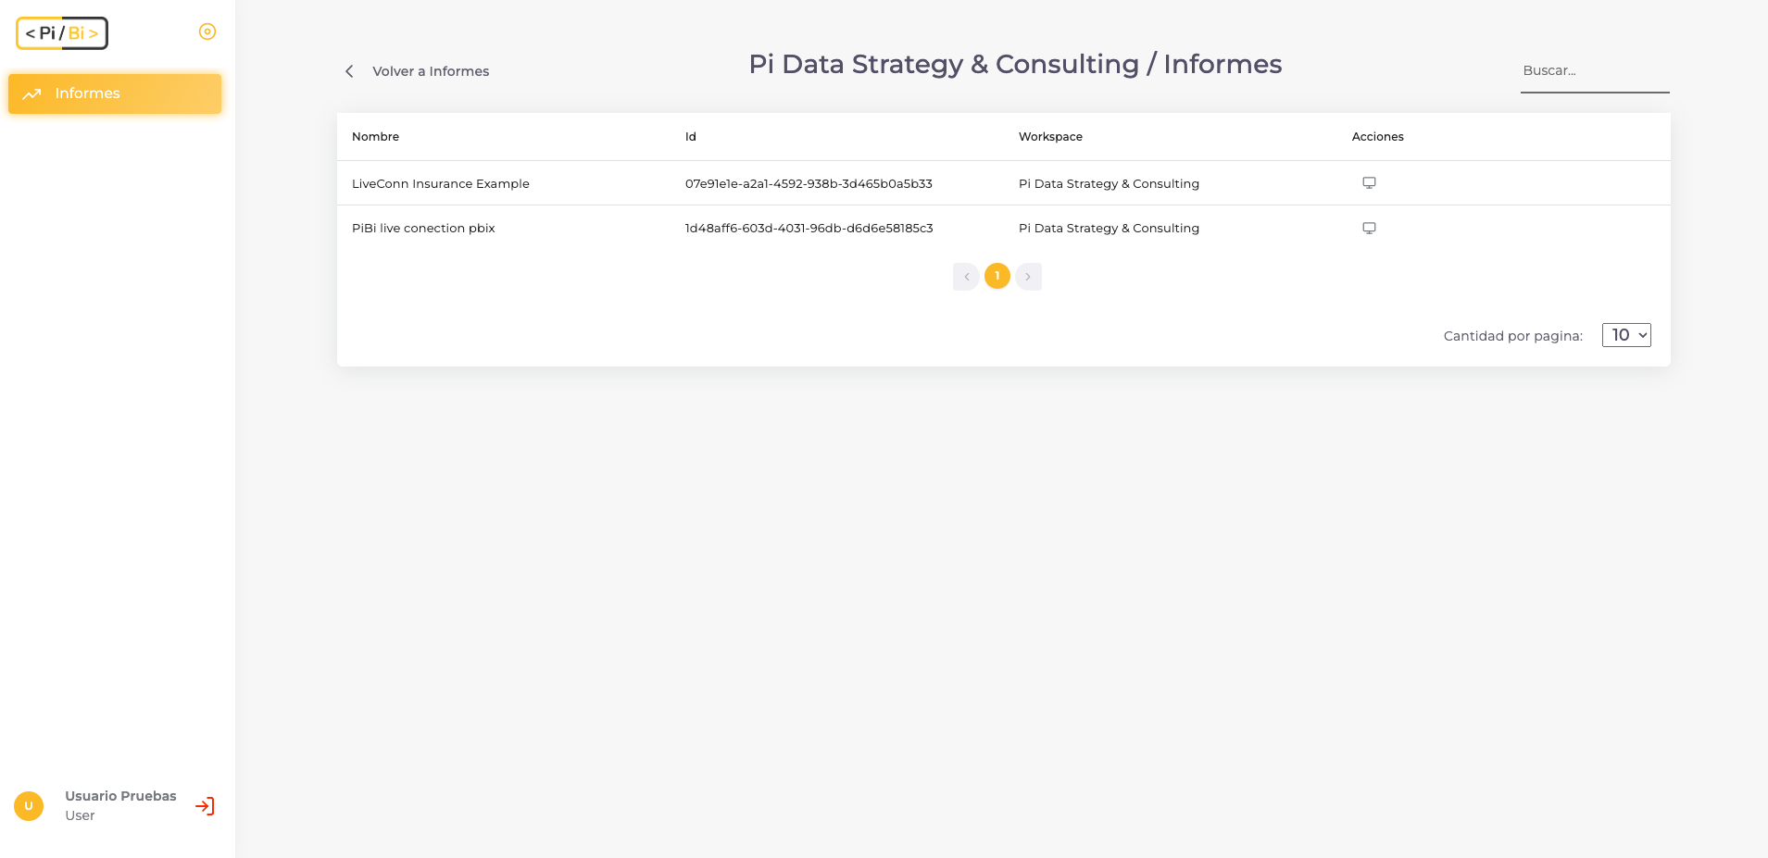Click the PiBi logo in sidebar
This screenshot has width=1768, height=858.
pyautogui.click(x=62, y=33)
